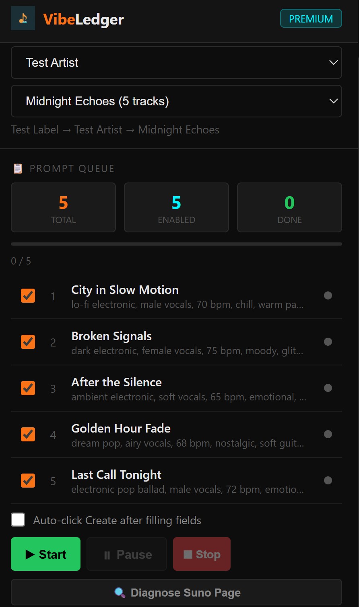Select the ENABLED stats card
This screenshot has height=607, width=359.
pyautogui.click(x=176, y=207)
